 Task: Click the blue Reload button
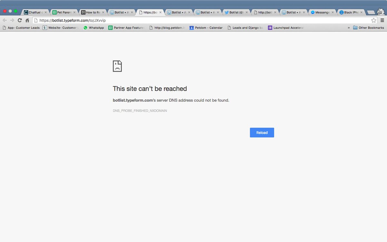(x=262, y=133)
